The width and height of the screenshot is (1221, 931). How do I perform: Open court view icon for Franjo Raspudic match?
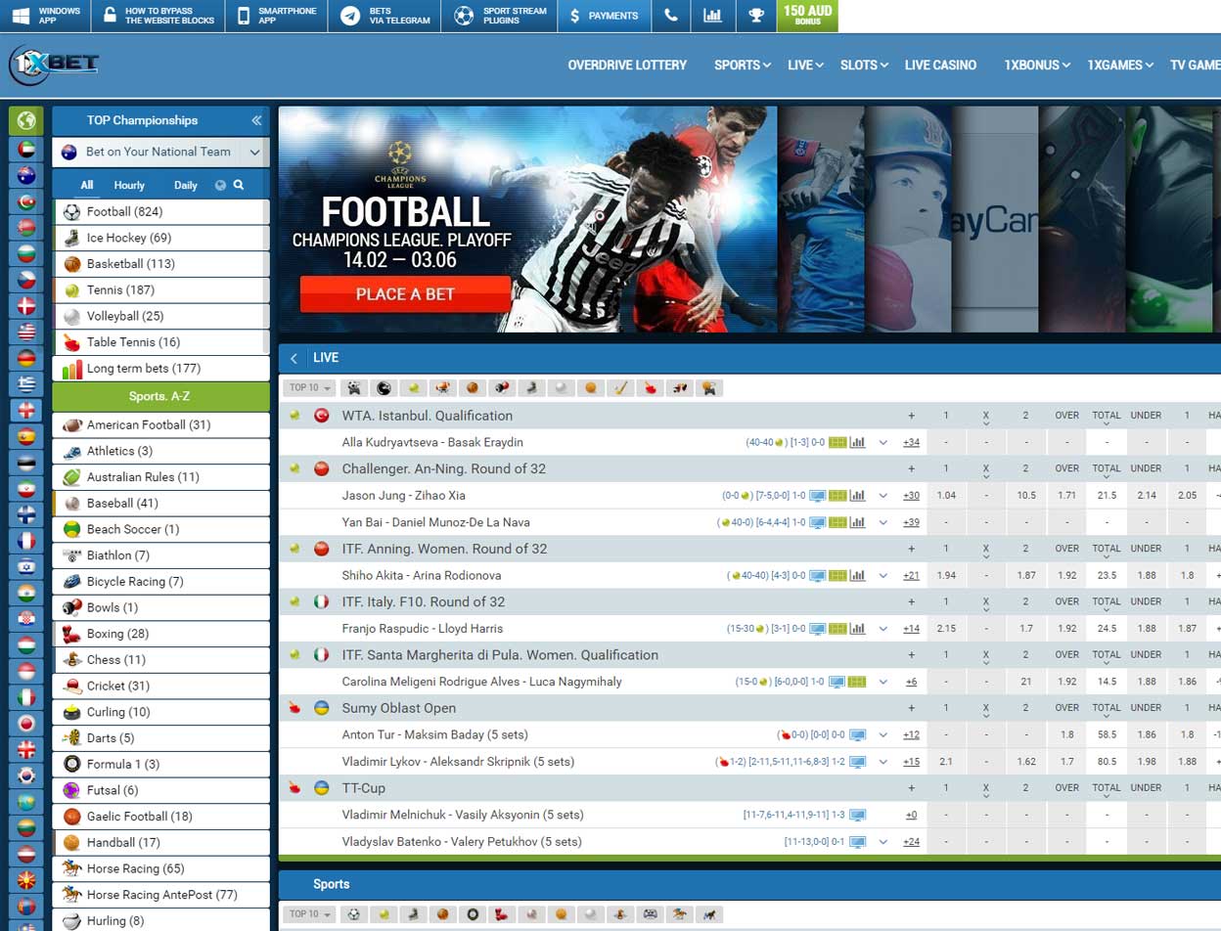pyautogui.click(x=837, y=629)
